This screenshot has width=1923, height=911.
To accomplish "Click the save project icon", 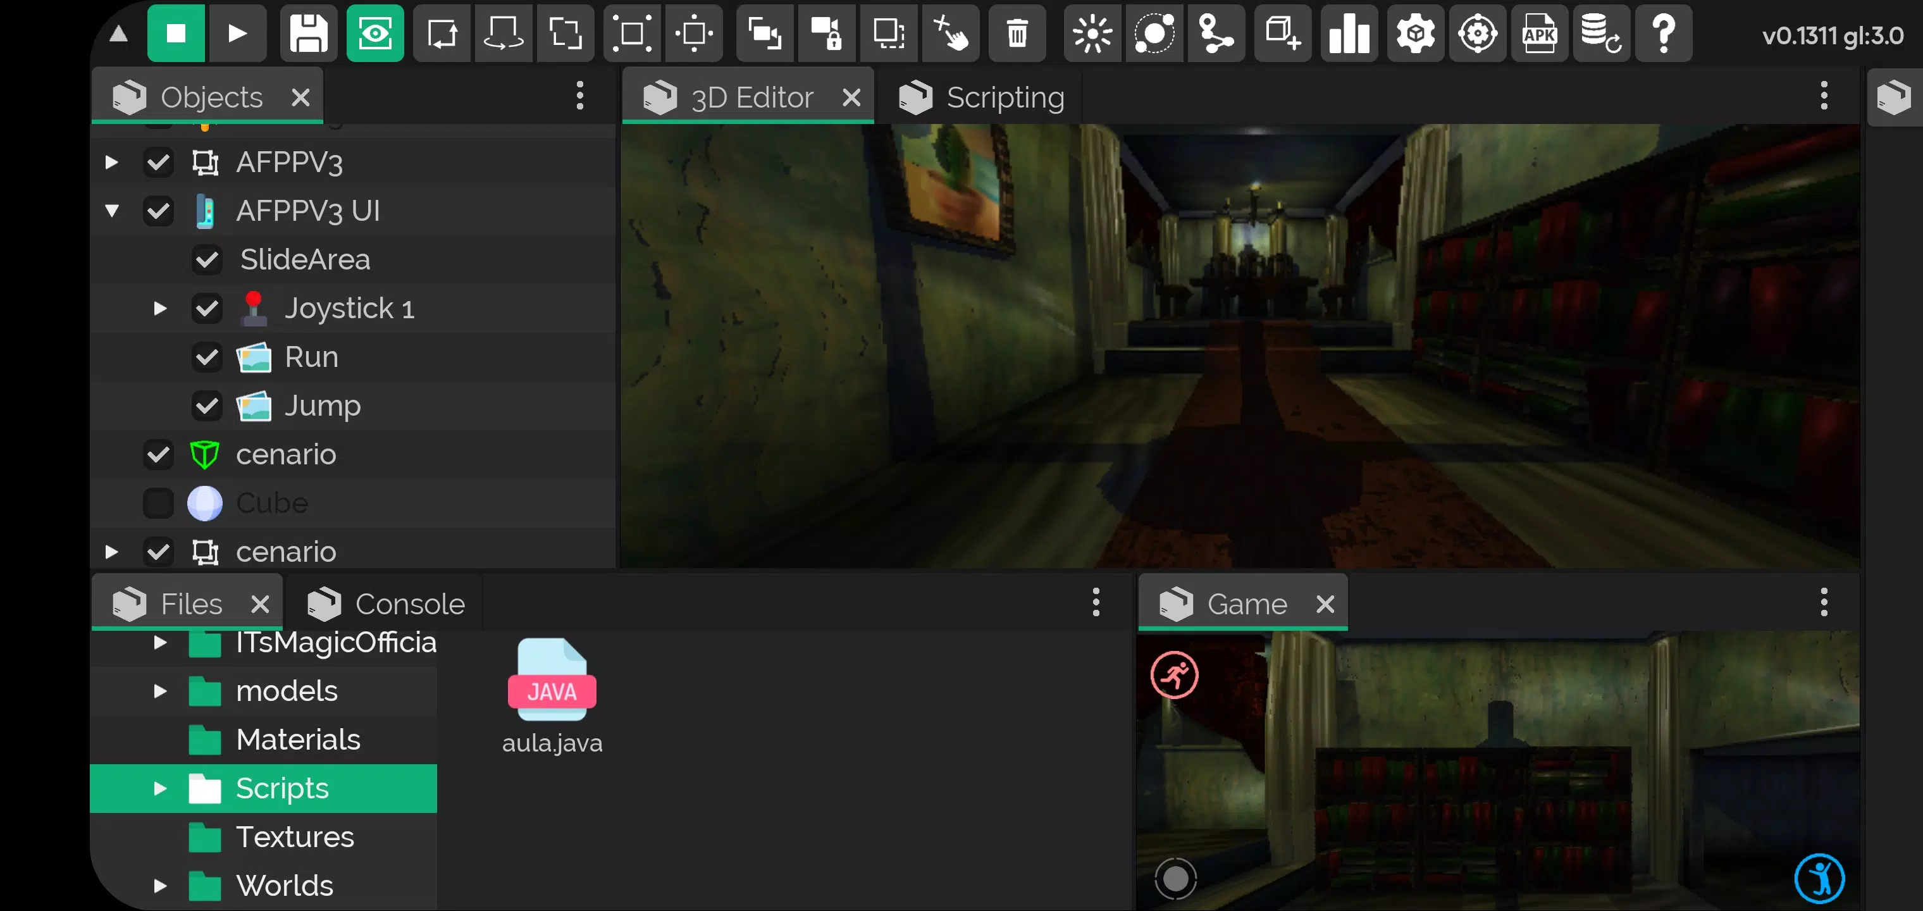I will (x=308, y=34).
